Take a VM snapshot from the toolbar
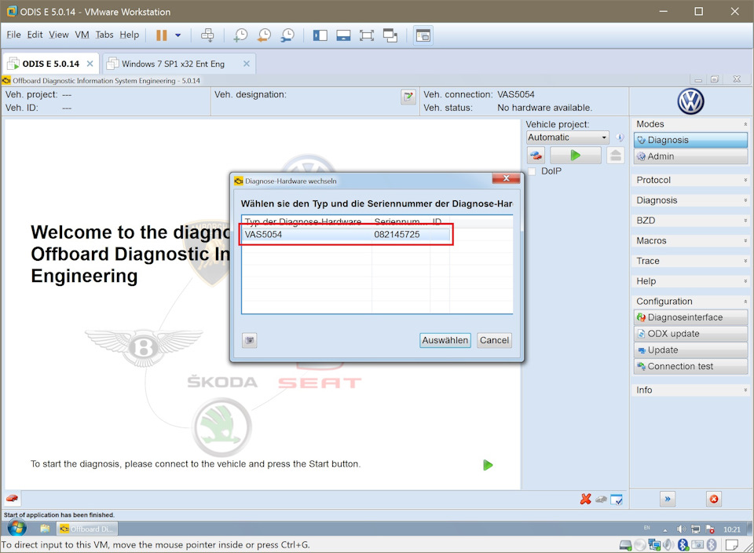754x553 pixels. tap(240, 35)
